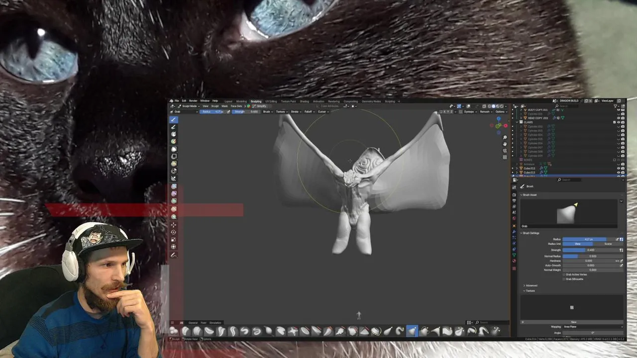637x358 pixels.
Task: Switch to the UV Editing workspace tab
Action: coord(271,100)
